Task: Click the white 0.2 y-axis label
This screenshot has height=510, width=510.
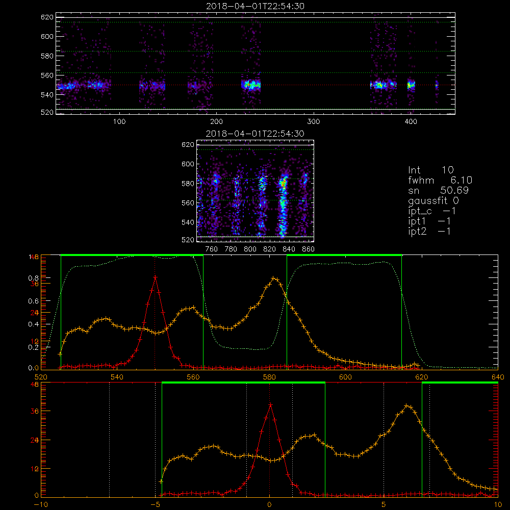Action: (33, 347)
